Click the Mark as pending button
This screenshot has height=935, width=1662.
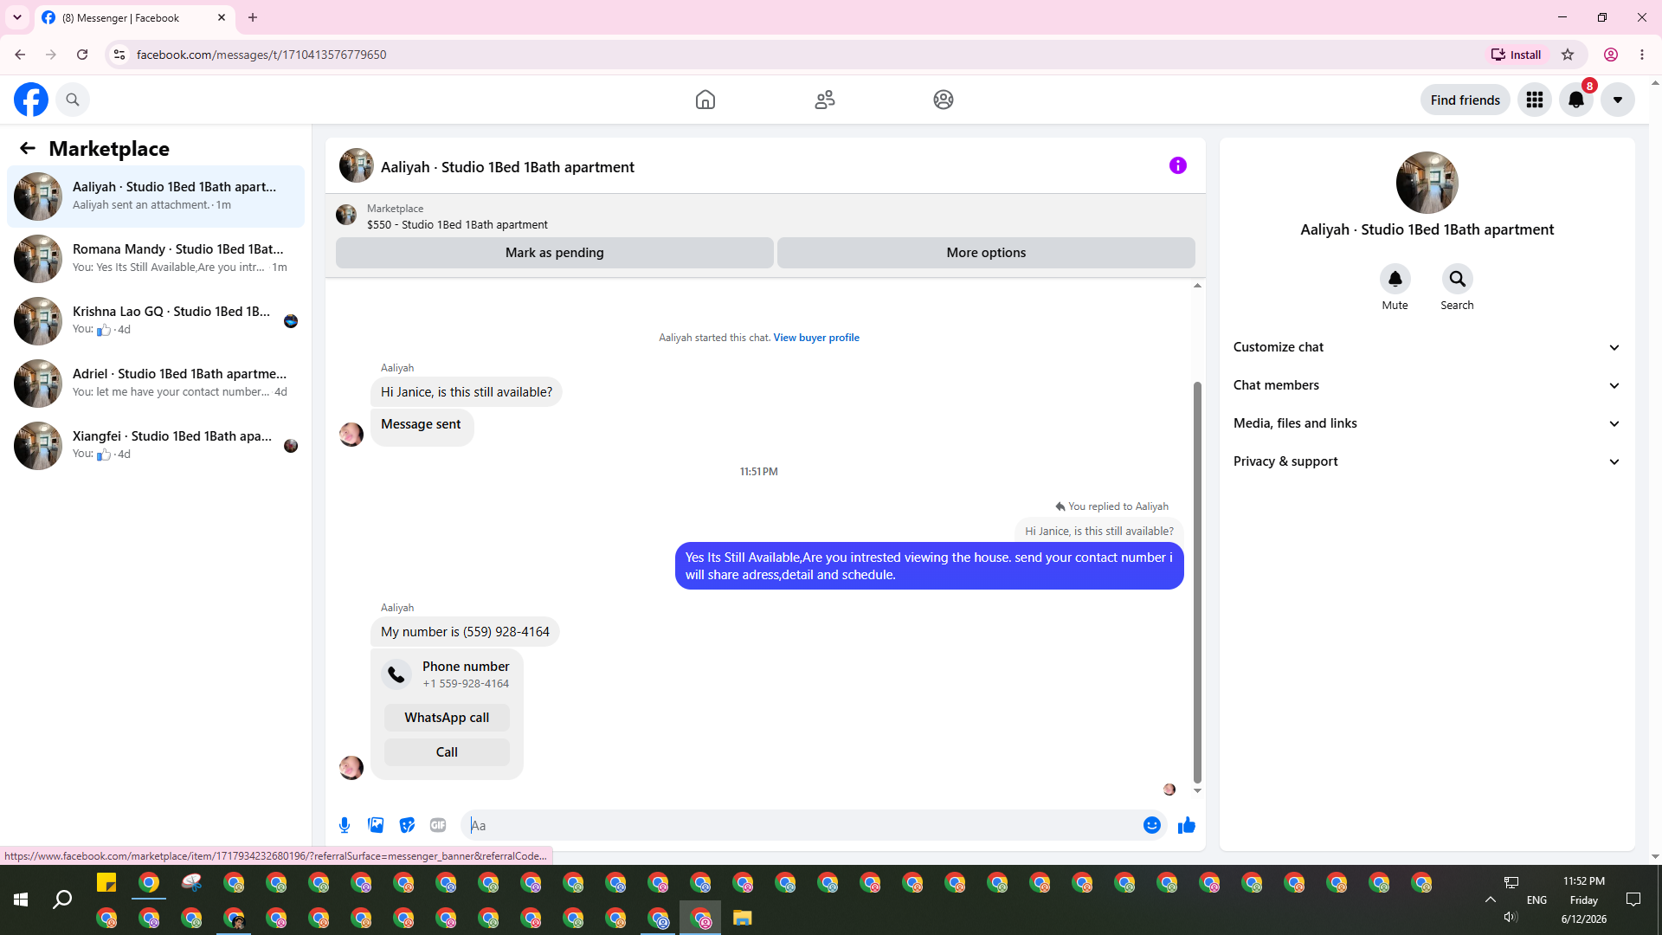coord(555,253)
